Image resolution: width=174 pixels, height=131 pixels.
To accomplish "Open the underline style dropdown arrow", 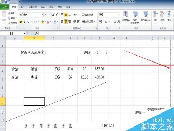I will click(x=31, y=22).
